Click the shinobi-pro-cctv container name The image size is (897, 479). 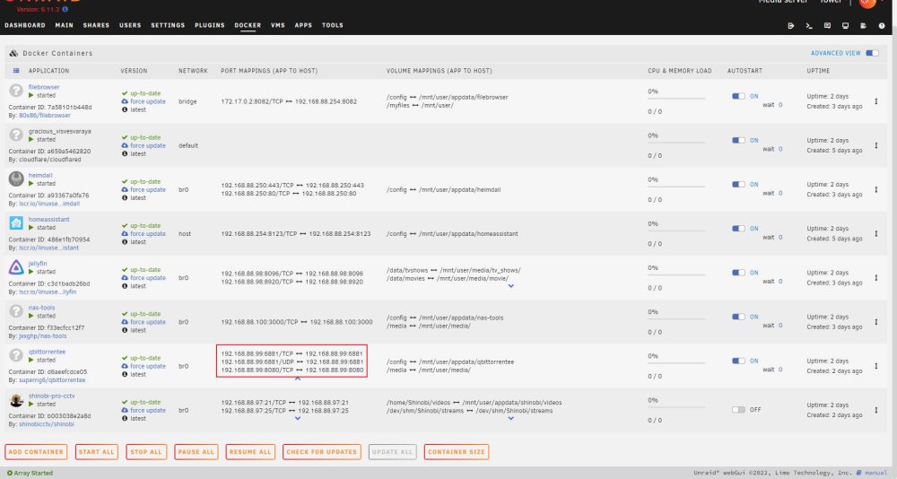pyautogui.click(x=51, y=396)
